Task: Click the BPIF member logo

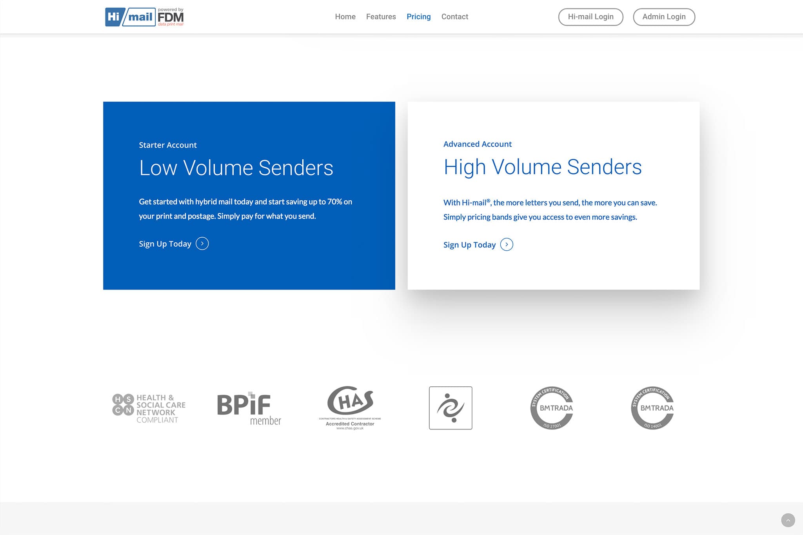Action: (249, 408)
